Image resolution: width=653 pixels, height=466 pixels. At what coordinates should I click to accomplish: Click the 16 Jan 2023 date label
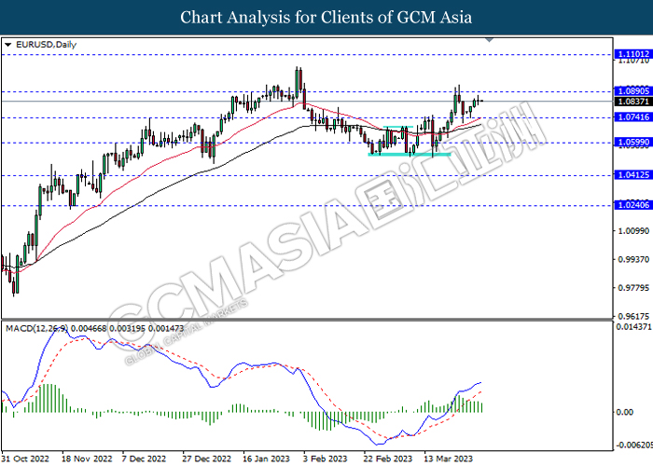266,459
